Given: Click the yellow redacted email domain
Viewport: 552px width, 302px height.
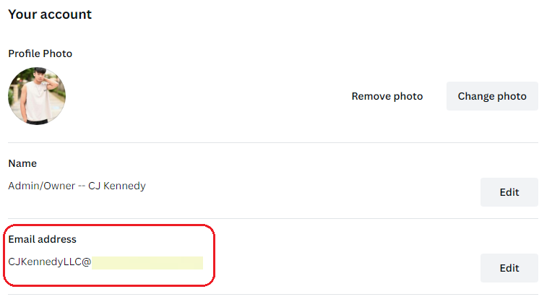Looking at the screenshot, I should click(147, 263).
